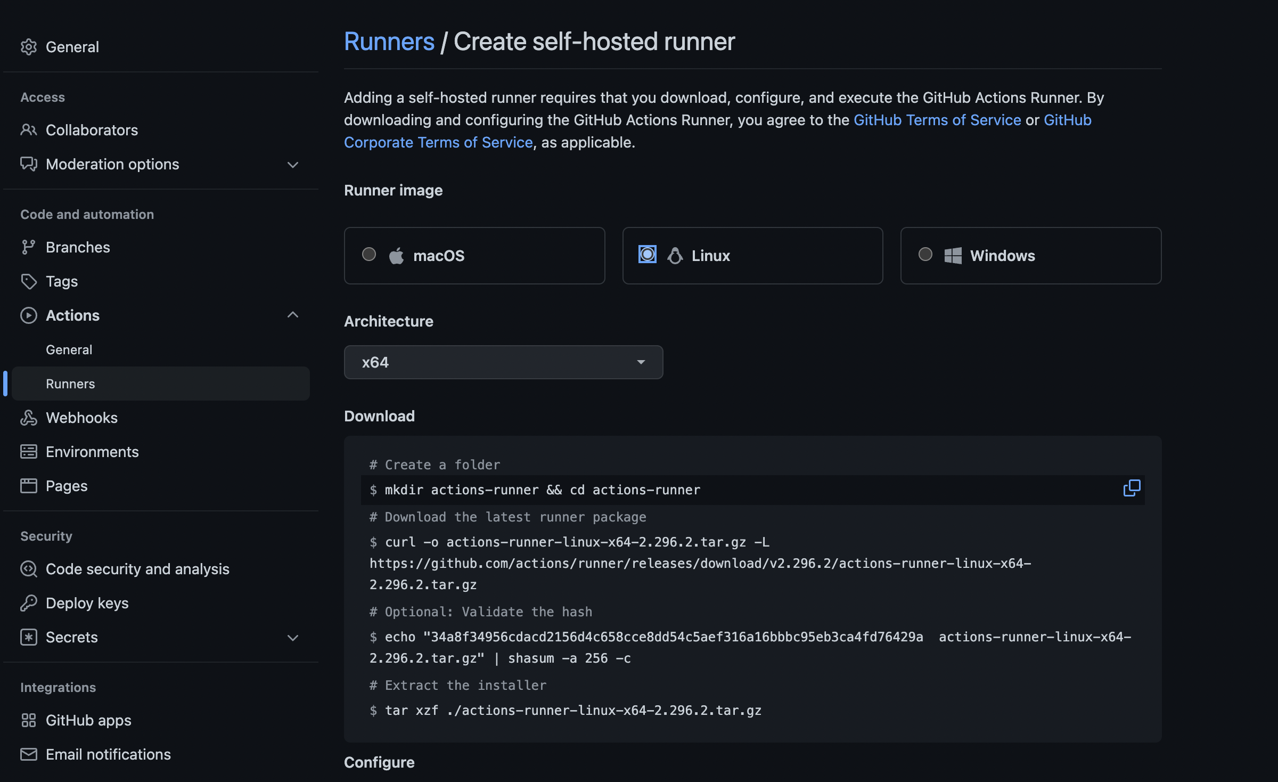Click the GitHub apps grid icon
Image resolution: width=1278 pixels, height=782 pixels.
[29, 720]
